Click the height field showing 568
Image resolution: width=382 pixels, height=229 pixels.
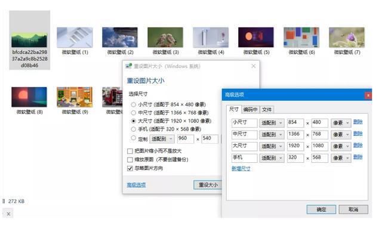coord(320,158)
